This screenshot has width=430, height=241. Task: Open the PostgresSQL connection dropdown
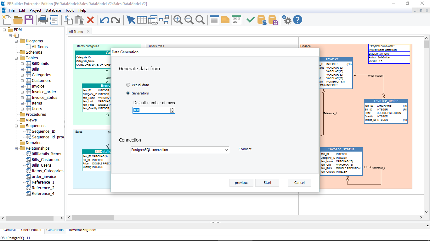coord(226,150)
